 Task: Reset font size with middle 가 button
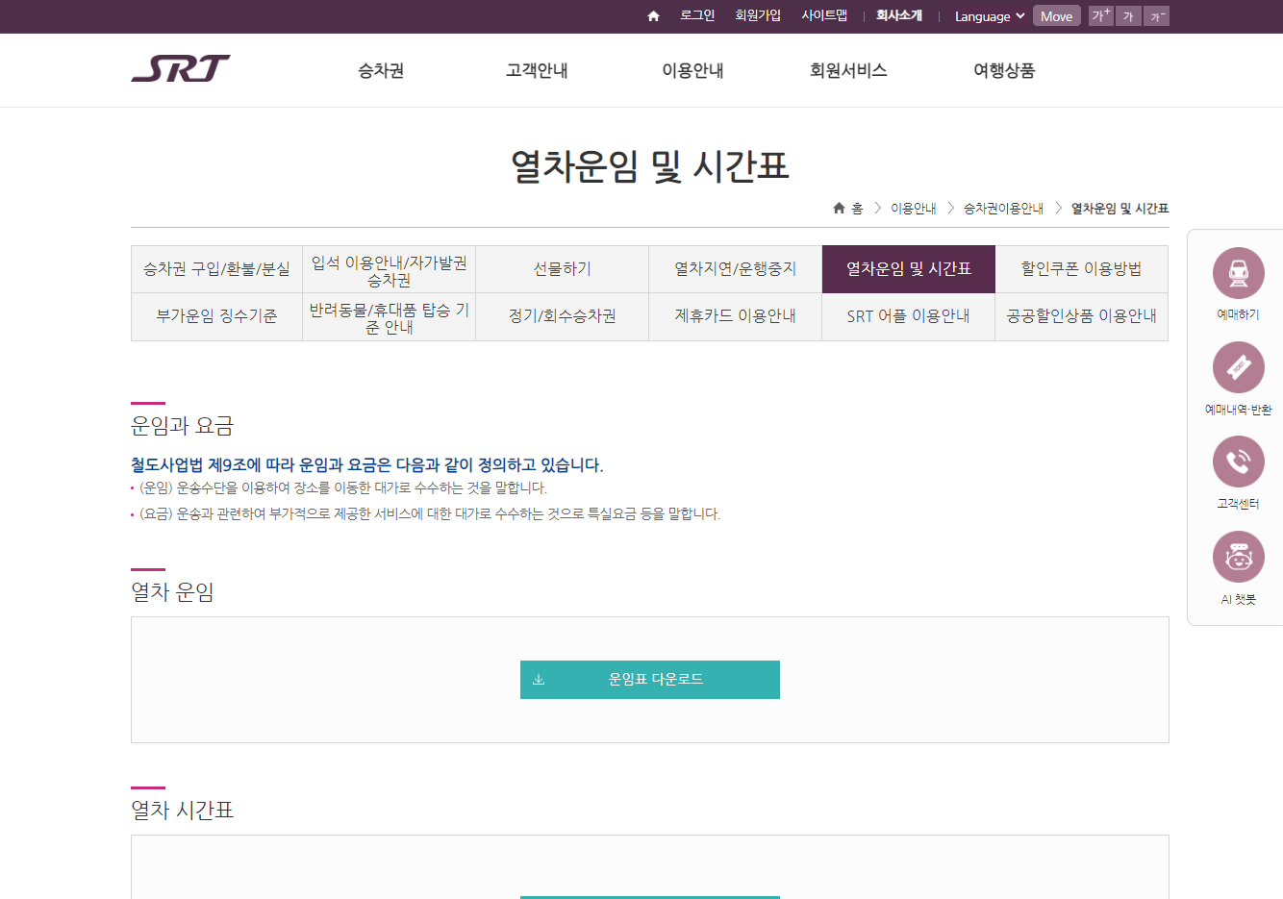(1129, 15)
